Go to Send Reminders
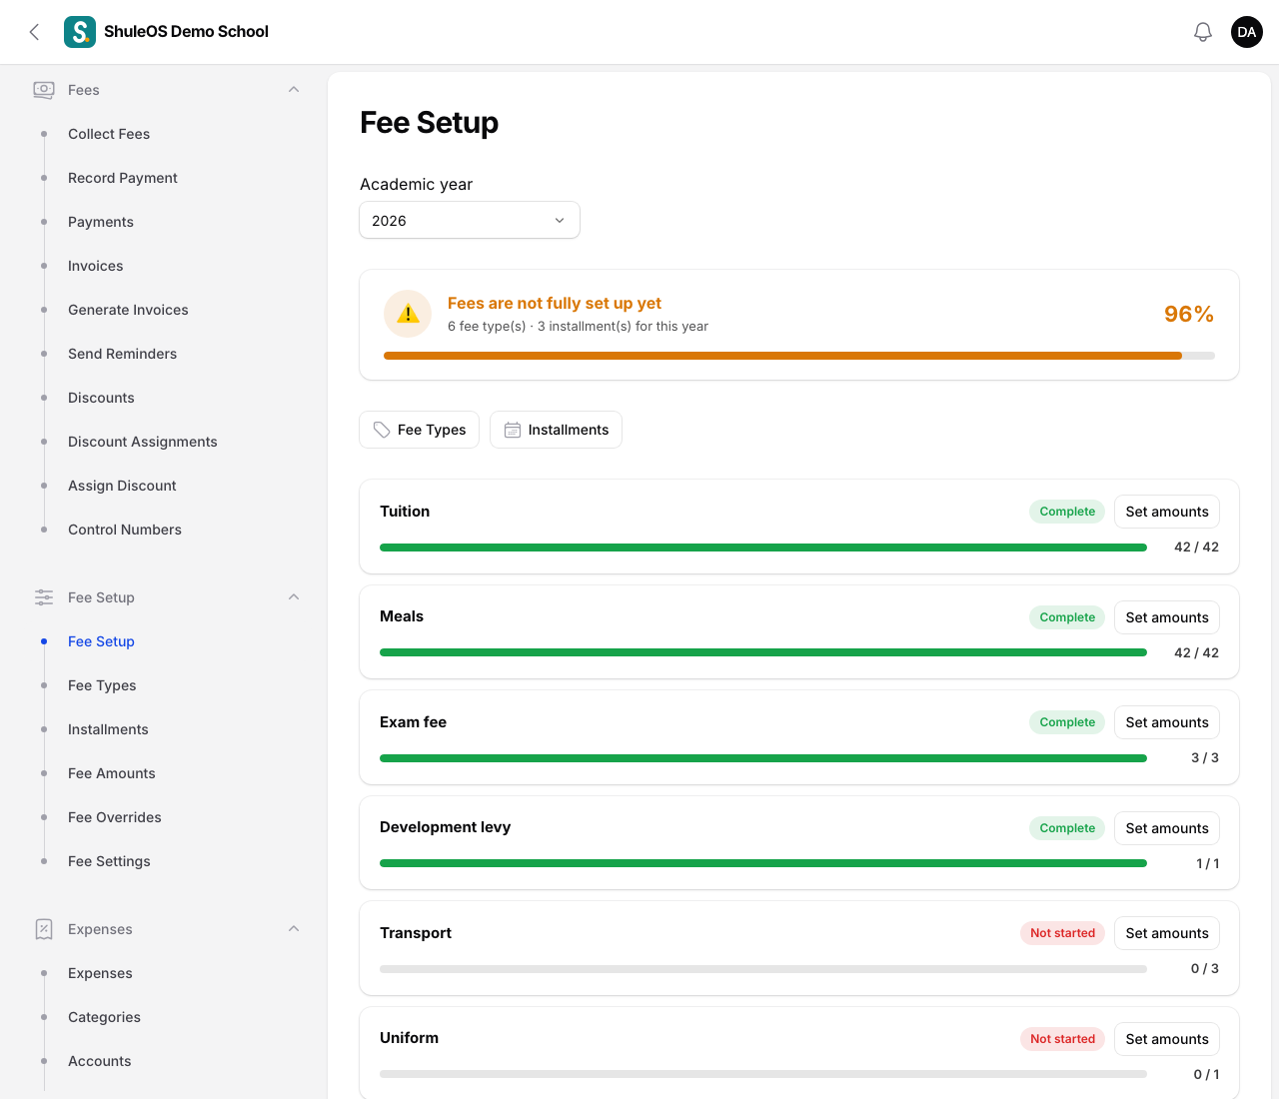Viewport: 1279px width, 1099px height. pyautogui.click(x=122, y=354)
